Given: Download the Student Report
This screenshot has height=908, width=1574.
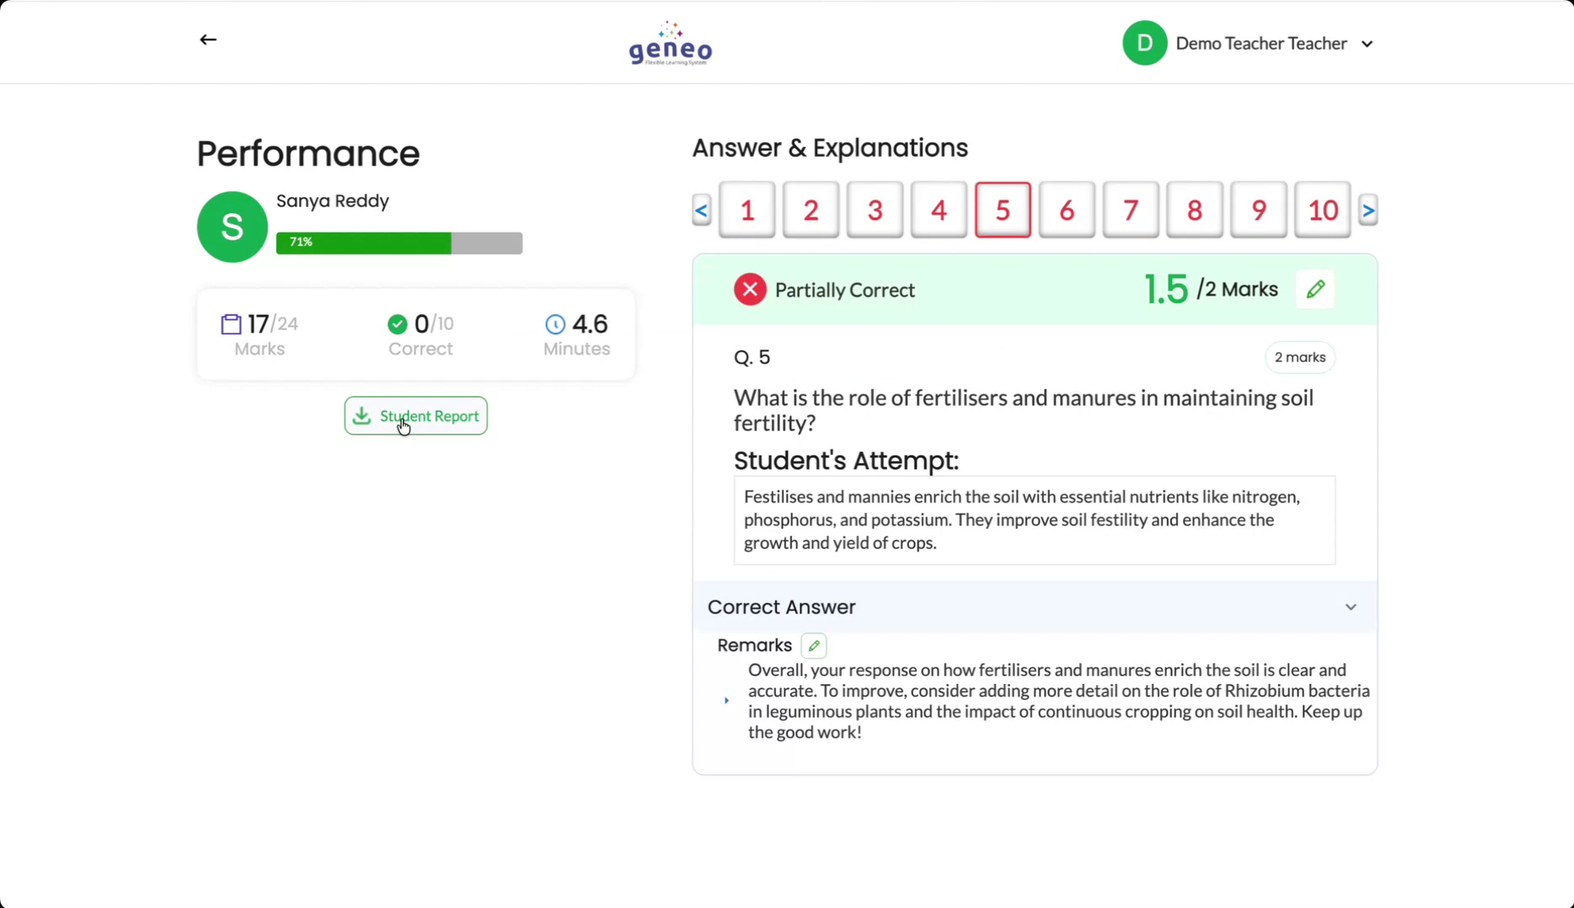Looking at the screenshot, I should pos(415,415).
